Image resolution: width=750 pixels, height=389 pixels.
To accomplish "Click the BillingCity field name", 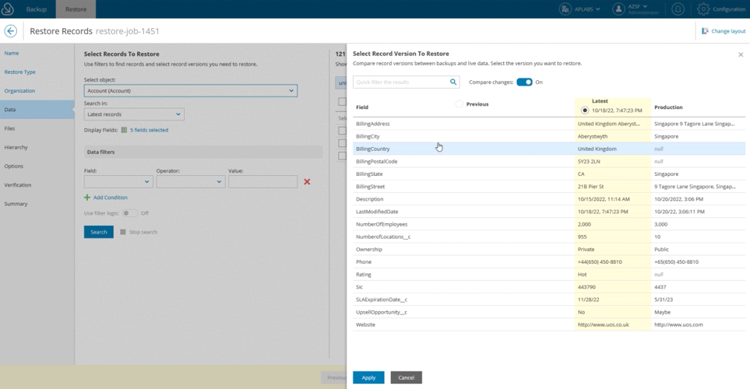I will [368, 136].
